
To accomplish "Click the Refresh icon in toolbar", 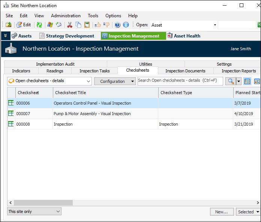I will pyautogui.click(x=39, y=25).
